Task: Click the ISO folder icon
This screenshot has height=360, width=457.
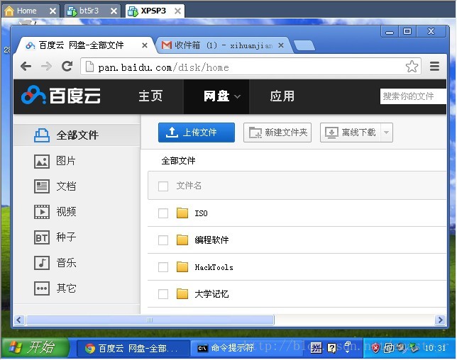Action: pyautogui.click(x=182, y=213)
